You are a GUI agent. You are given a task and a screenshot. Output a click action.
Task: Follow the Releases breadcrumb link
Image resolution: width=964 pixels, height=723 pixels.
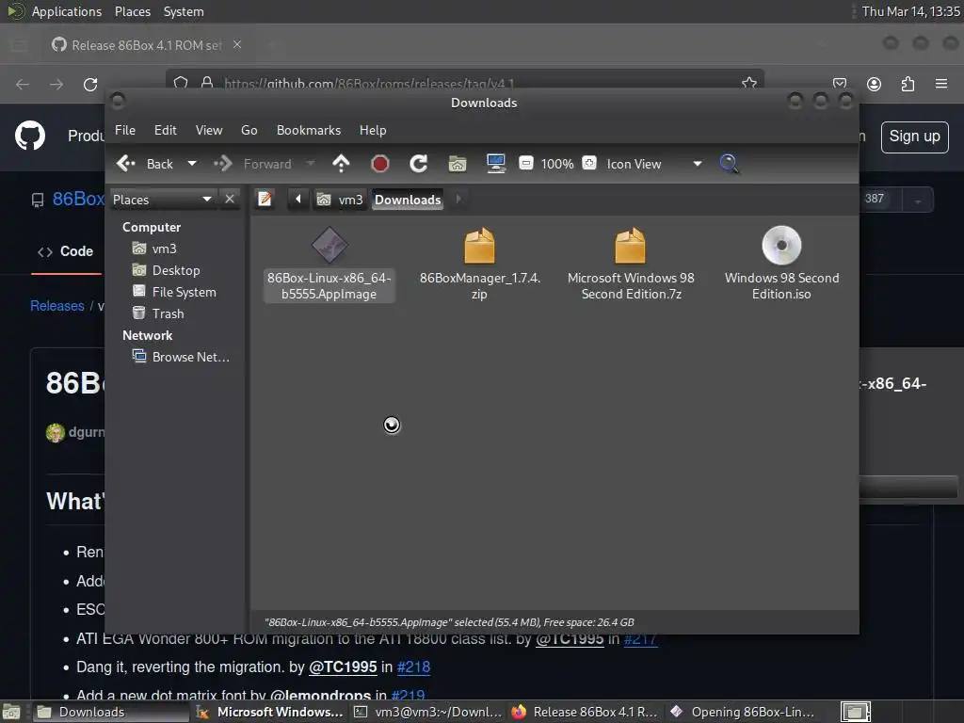57,306
